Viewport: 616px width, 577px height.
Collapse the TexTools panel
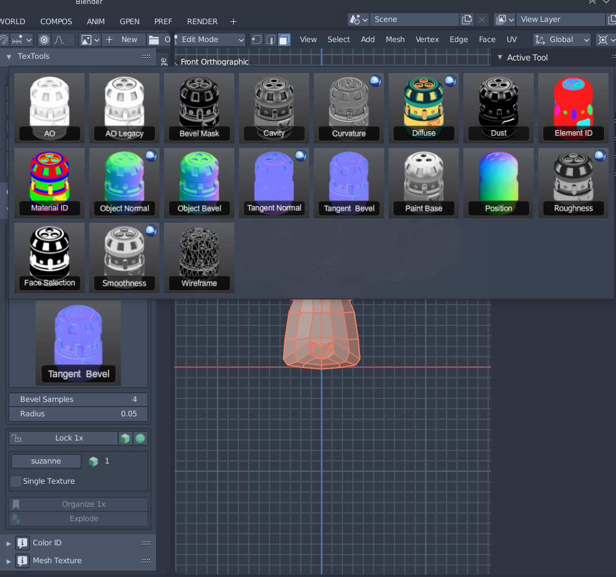[9, 56]
